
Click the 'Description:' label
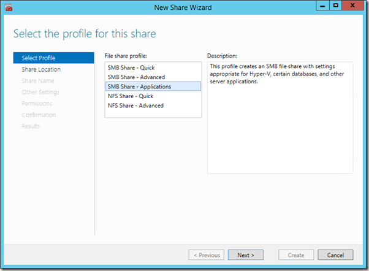click(222, 56)
